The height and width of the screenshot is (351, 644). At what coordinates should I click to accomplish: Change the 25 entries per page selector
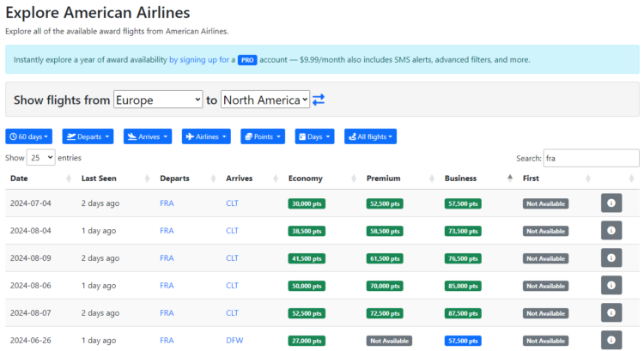[40, 158]
